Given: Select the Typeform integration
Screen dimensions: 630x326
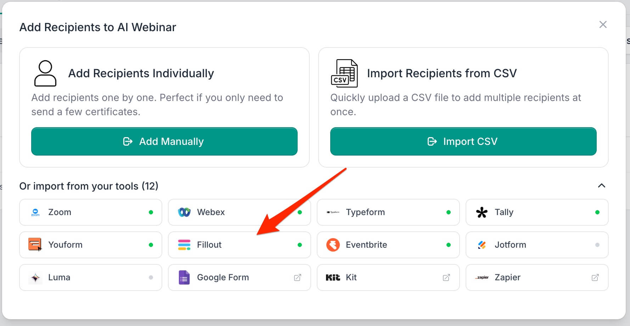Looking at the screenshot, I should (x=388, y=212).
